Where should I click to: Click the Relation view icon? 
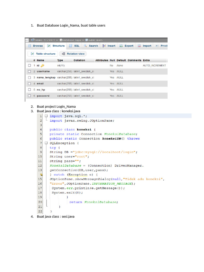pos(63,54)
